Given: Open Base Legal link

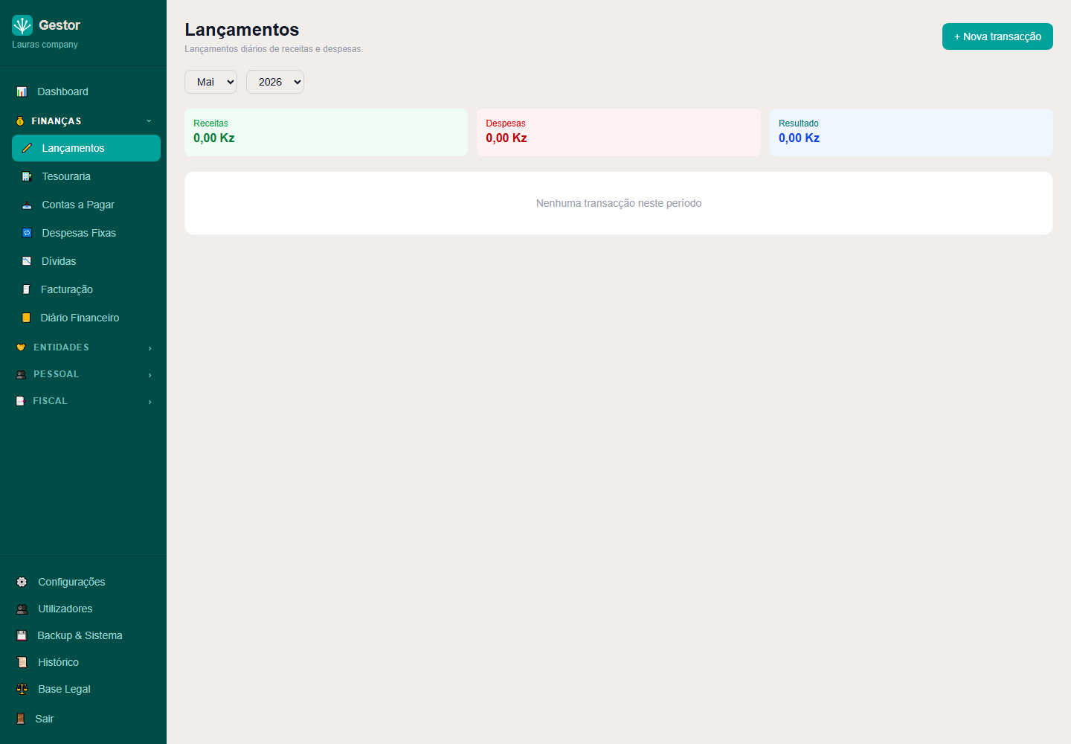Looking at the screenshot, I should [83, 689].
